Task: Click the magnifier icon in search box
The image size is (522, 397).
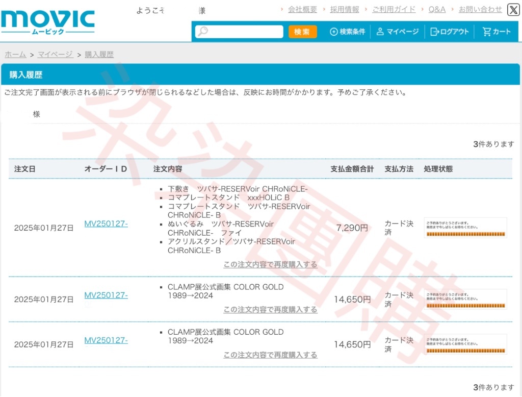Action: point(203,31)
